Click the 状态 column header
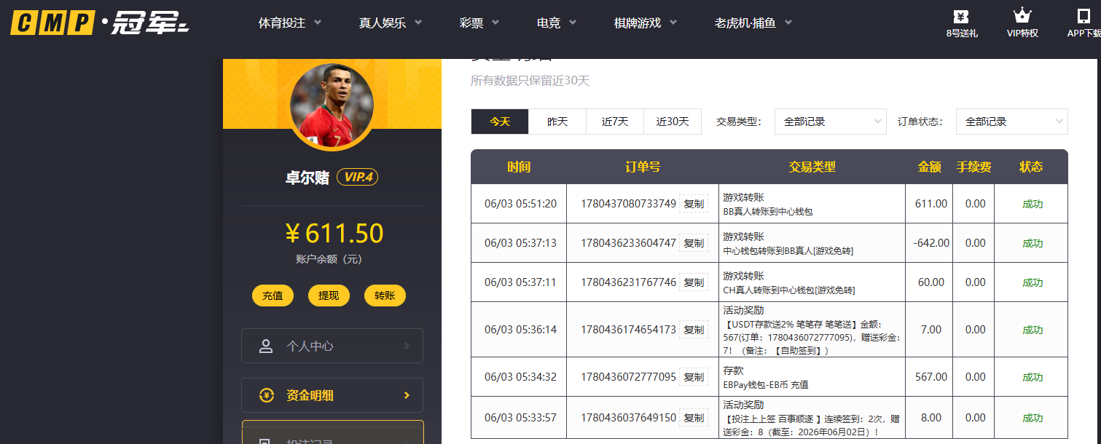1101x444 pixels. point(1031,167)
